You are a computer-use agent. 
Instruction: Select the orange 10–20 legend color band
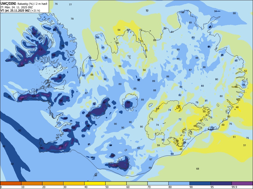click(32, 183)
